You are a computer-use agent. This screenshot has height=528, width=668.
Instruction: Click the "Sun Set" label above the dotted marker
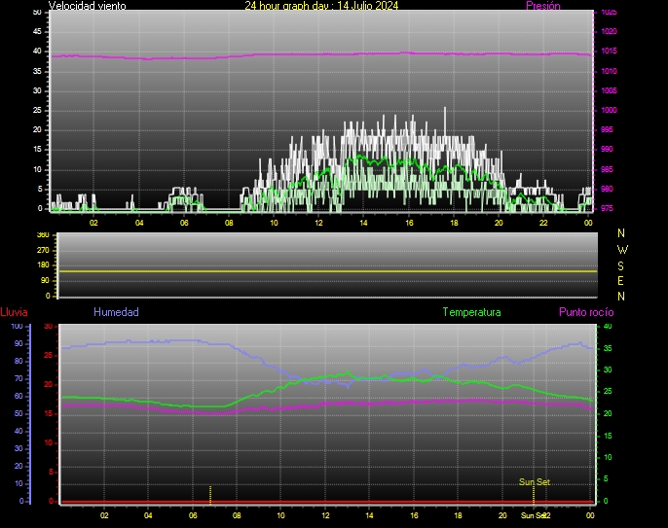[535, 482]
